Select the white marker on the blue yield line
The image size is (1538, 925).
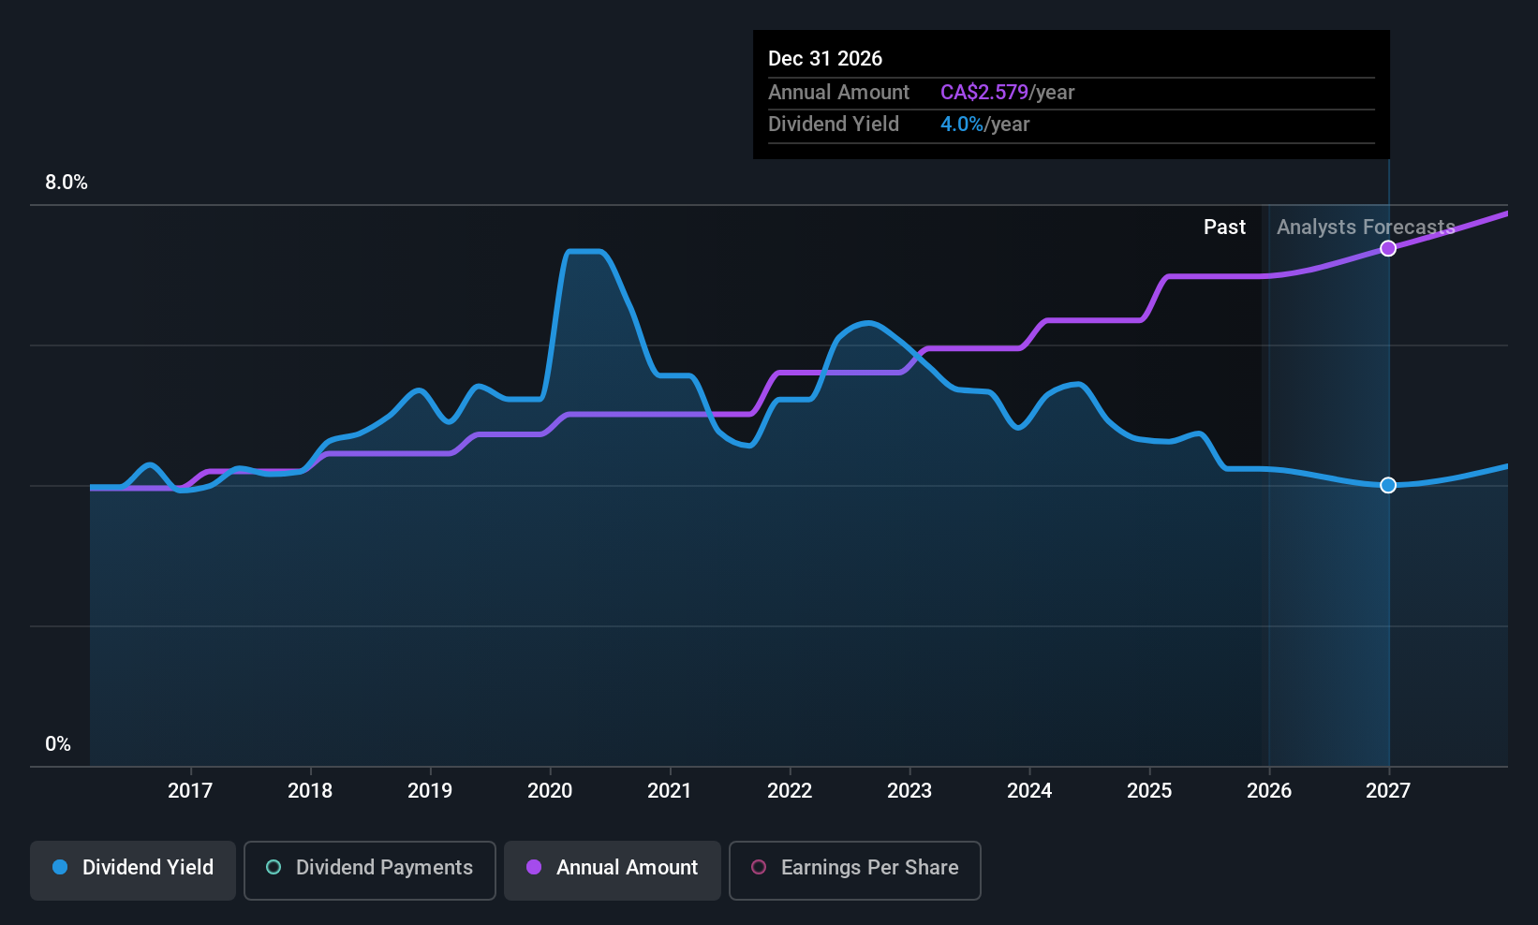[1388, 485]
